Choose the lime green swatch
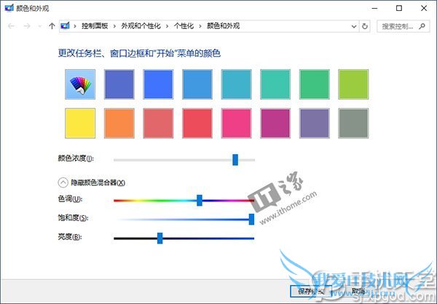The height and width of the screenshot is (304, 437). 353,84
